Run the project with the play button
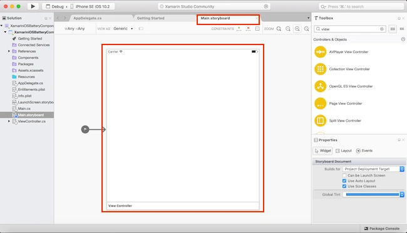 pos(33,6)
